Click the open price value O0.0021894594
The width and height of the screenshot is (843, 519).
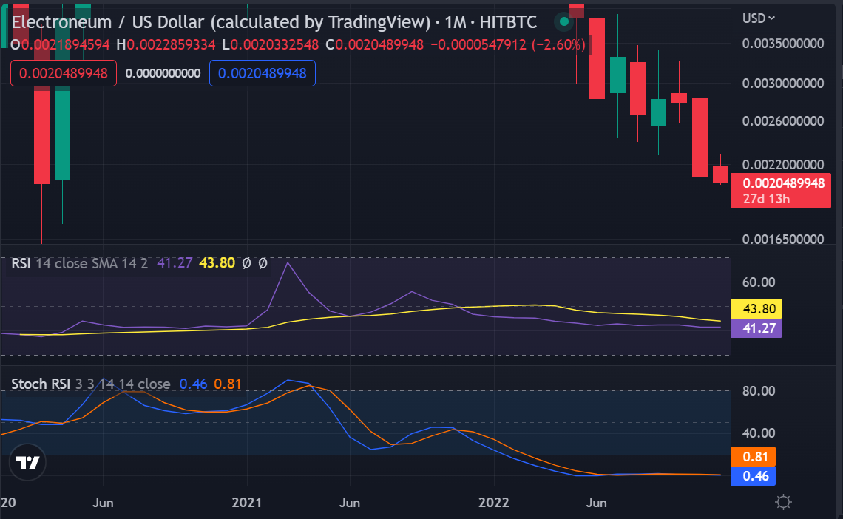click(60, 44)
